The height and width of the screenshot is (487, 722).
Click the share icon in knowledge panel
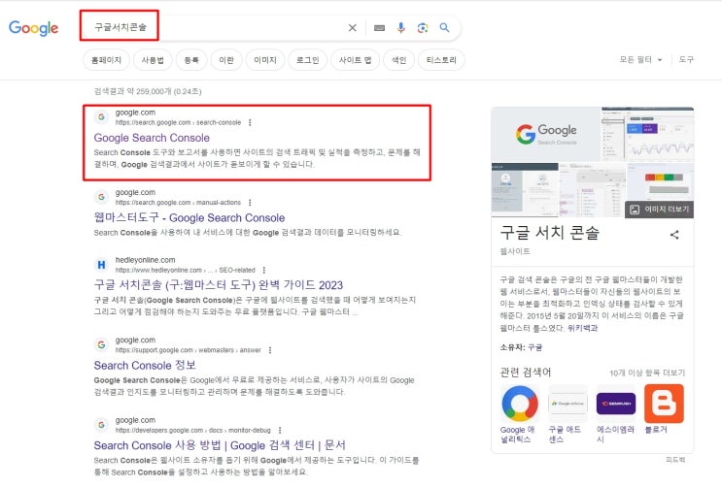(674, 235)
